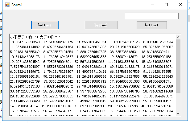Click the value 7.15007545287126
Viewport: 190px width, 123px height.
click(x=125, y=42)
